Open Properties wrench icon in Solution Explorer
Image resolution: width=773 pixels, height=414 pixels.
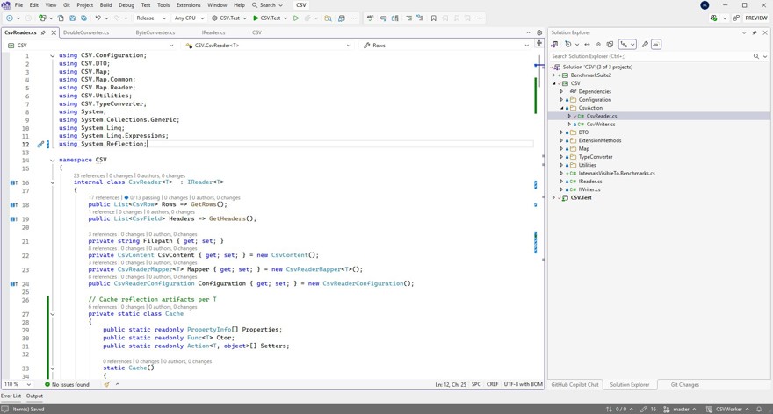645,44
